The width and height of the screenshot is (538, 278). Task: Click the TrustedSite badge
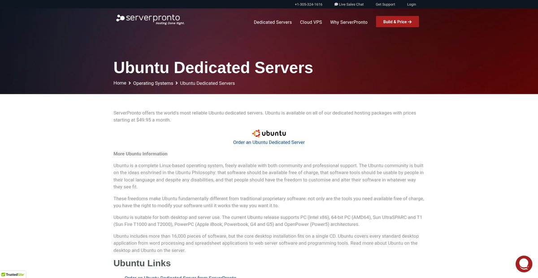13,274
